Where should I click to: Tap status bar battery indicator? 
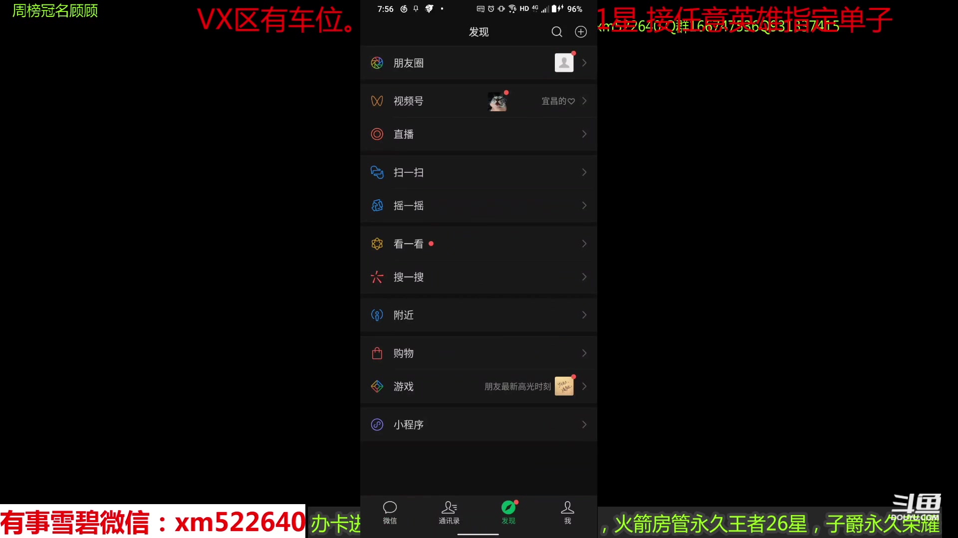point(555,8)
